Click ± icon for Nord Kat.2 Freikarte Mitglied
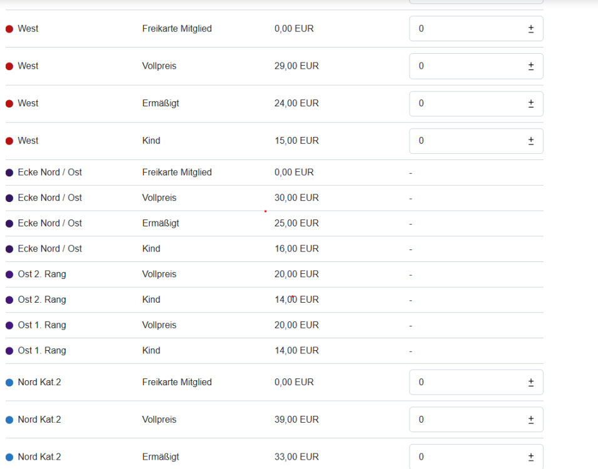This screenshot has width=598, height=469. [531, 382]
